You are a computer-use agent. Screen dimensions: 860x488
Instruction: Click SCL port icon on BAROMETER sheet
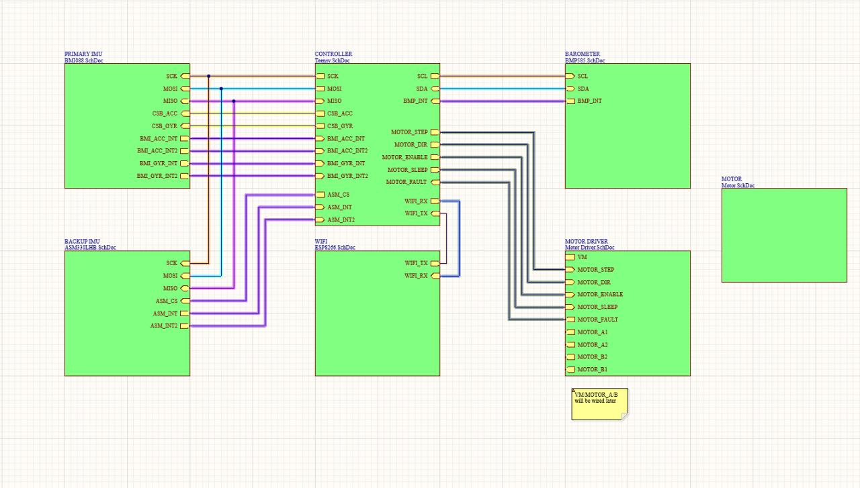[x=570, y=76]
